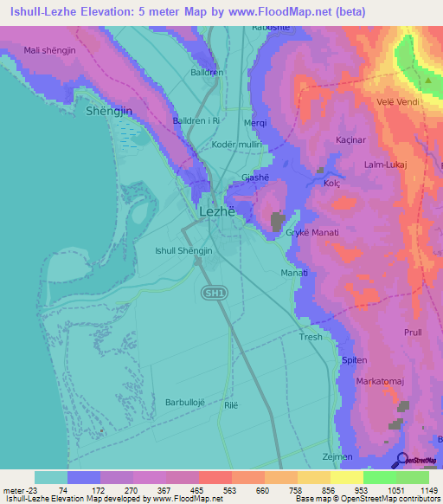Click the Mali shëngjin label
Screen dimensions: 443x504
tap(50, 50)
